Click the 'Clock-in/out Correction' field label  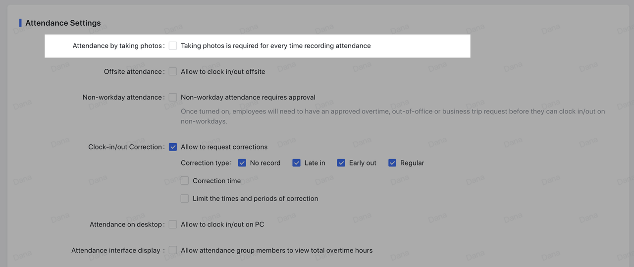125,147
